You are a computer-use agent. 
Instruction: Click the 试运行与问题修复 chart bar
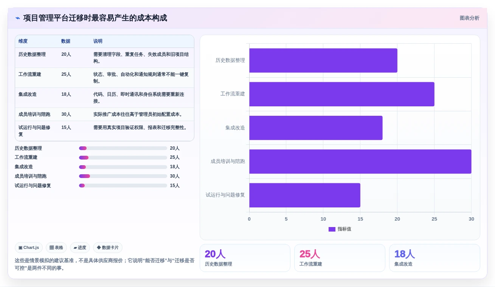305,195
